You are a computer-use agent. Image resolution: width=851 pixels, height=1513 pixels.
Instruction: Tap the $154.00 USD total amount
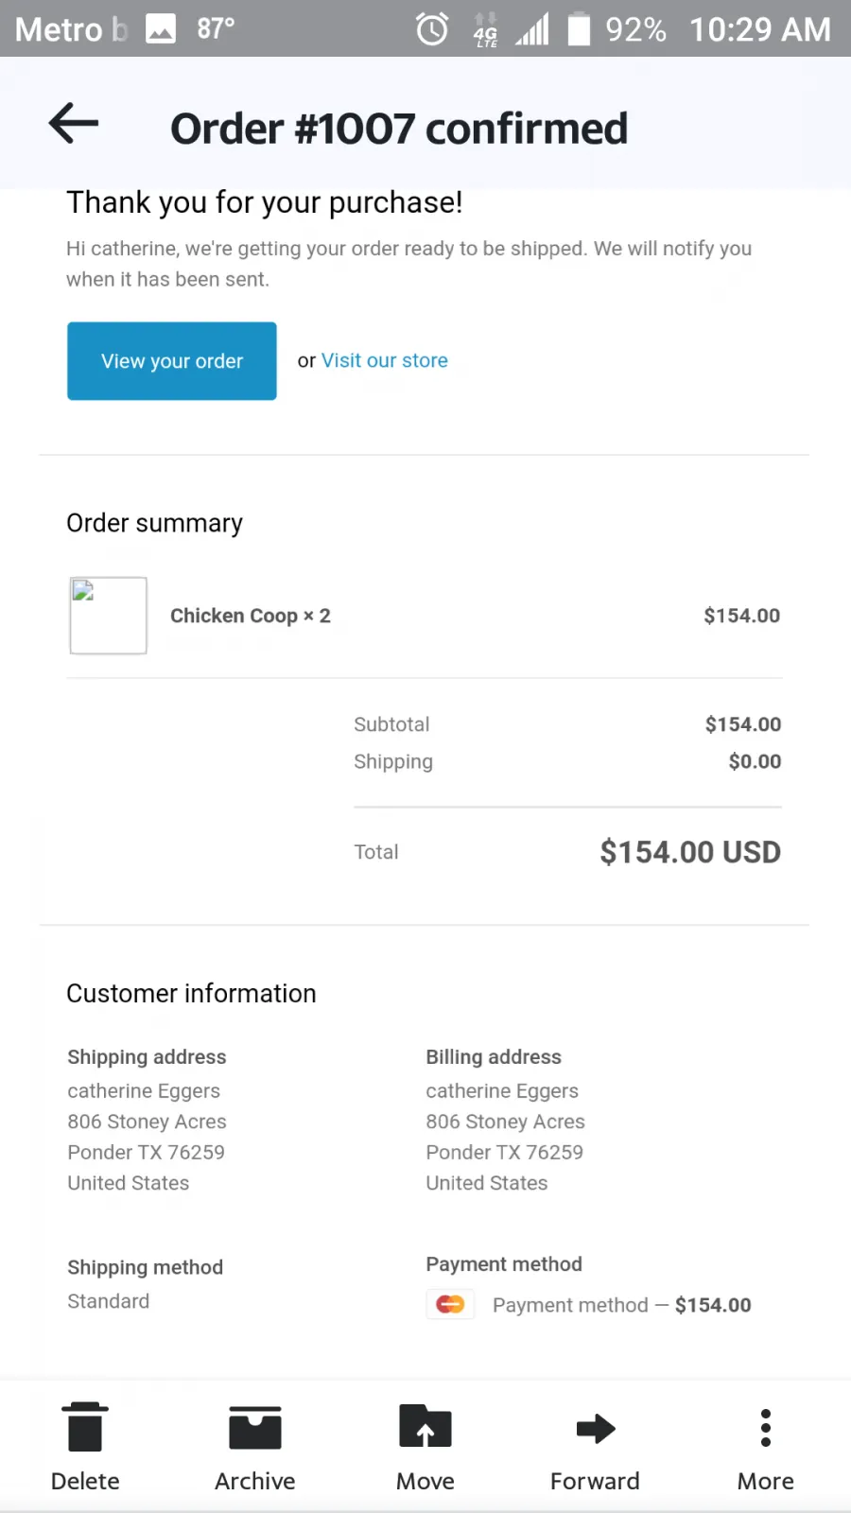pyautogui.click(x=690, y=852)
